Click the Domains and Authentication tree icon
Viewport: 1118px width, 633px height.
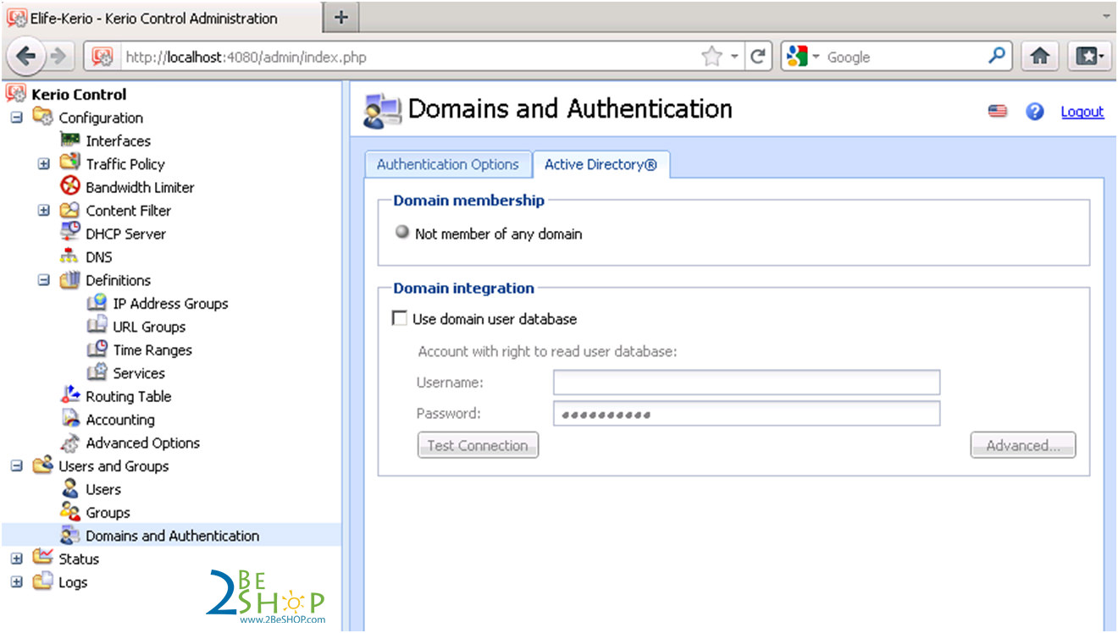[70, 536]
